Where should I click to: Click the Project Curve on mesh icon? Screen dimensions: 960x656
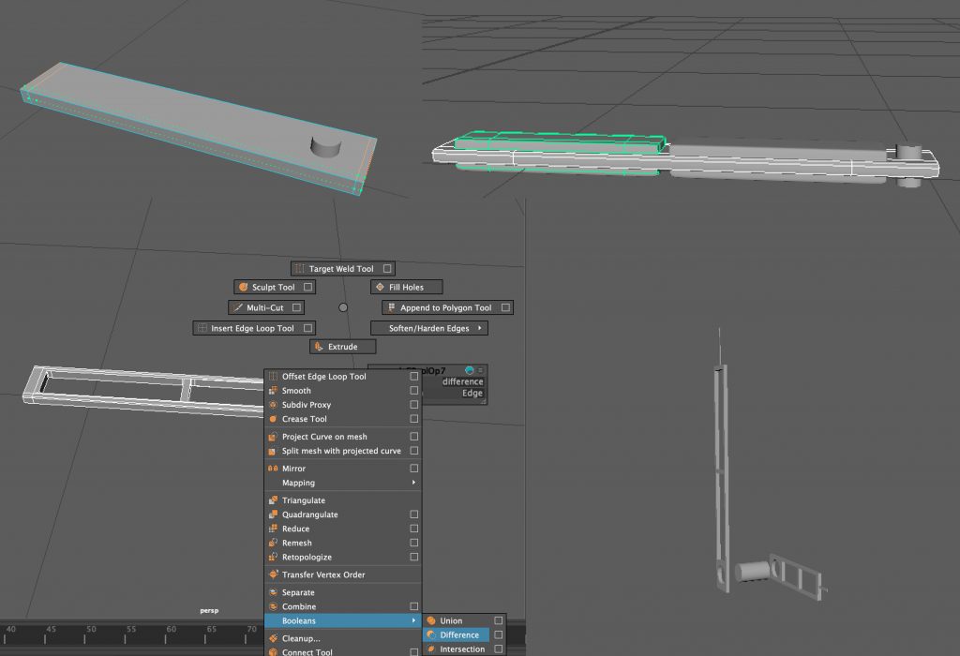[x=273, y=437]
